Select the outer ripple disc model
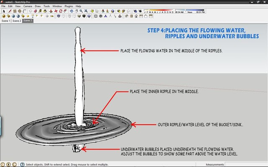The width and height of the screenshot is (268, 167). pyautogui.click(x=74, y=130)
